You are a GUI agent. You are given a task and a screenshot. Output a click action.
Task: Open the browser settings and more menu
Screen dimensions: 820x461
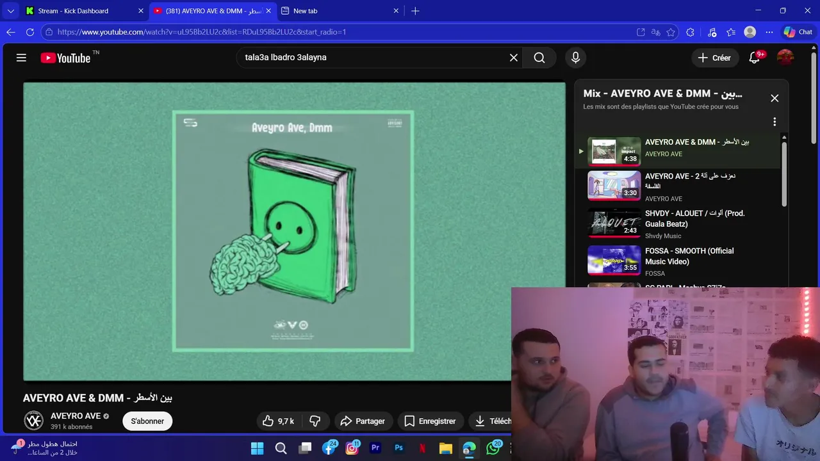769,32
